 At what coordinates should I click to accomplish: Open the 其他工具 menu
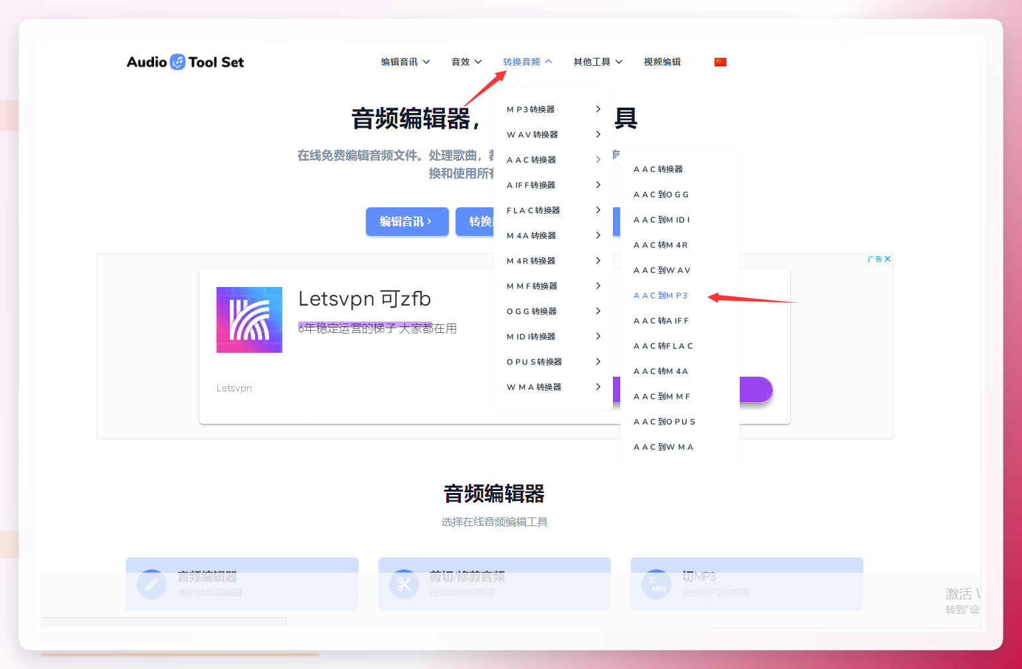pos(598,62)
